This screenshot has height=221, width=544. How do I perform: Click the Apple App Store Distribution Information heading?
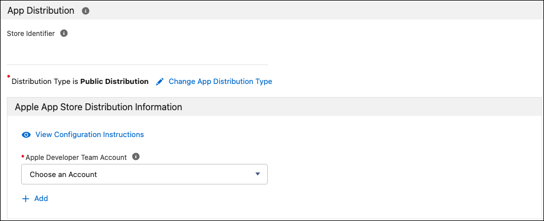[99, 107]
